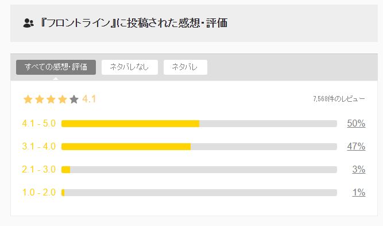The image size is (383, 226).
Task: Click the 1.0 - 2.0 rating bar
Action: [x=199, y=193]
